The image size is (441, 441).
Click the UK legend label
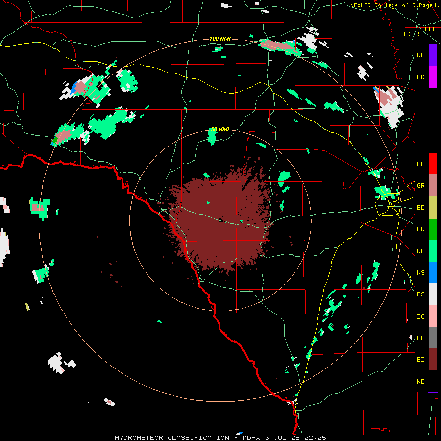coord(420,77)
